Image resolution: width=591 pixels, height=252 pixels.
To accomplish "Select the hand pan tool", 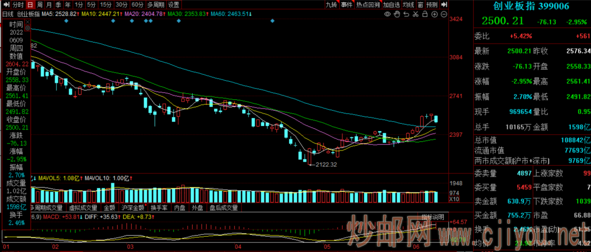I will point(397,14).
